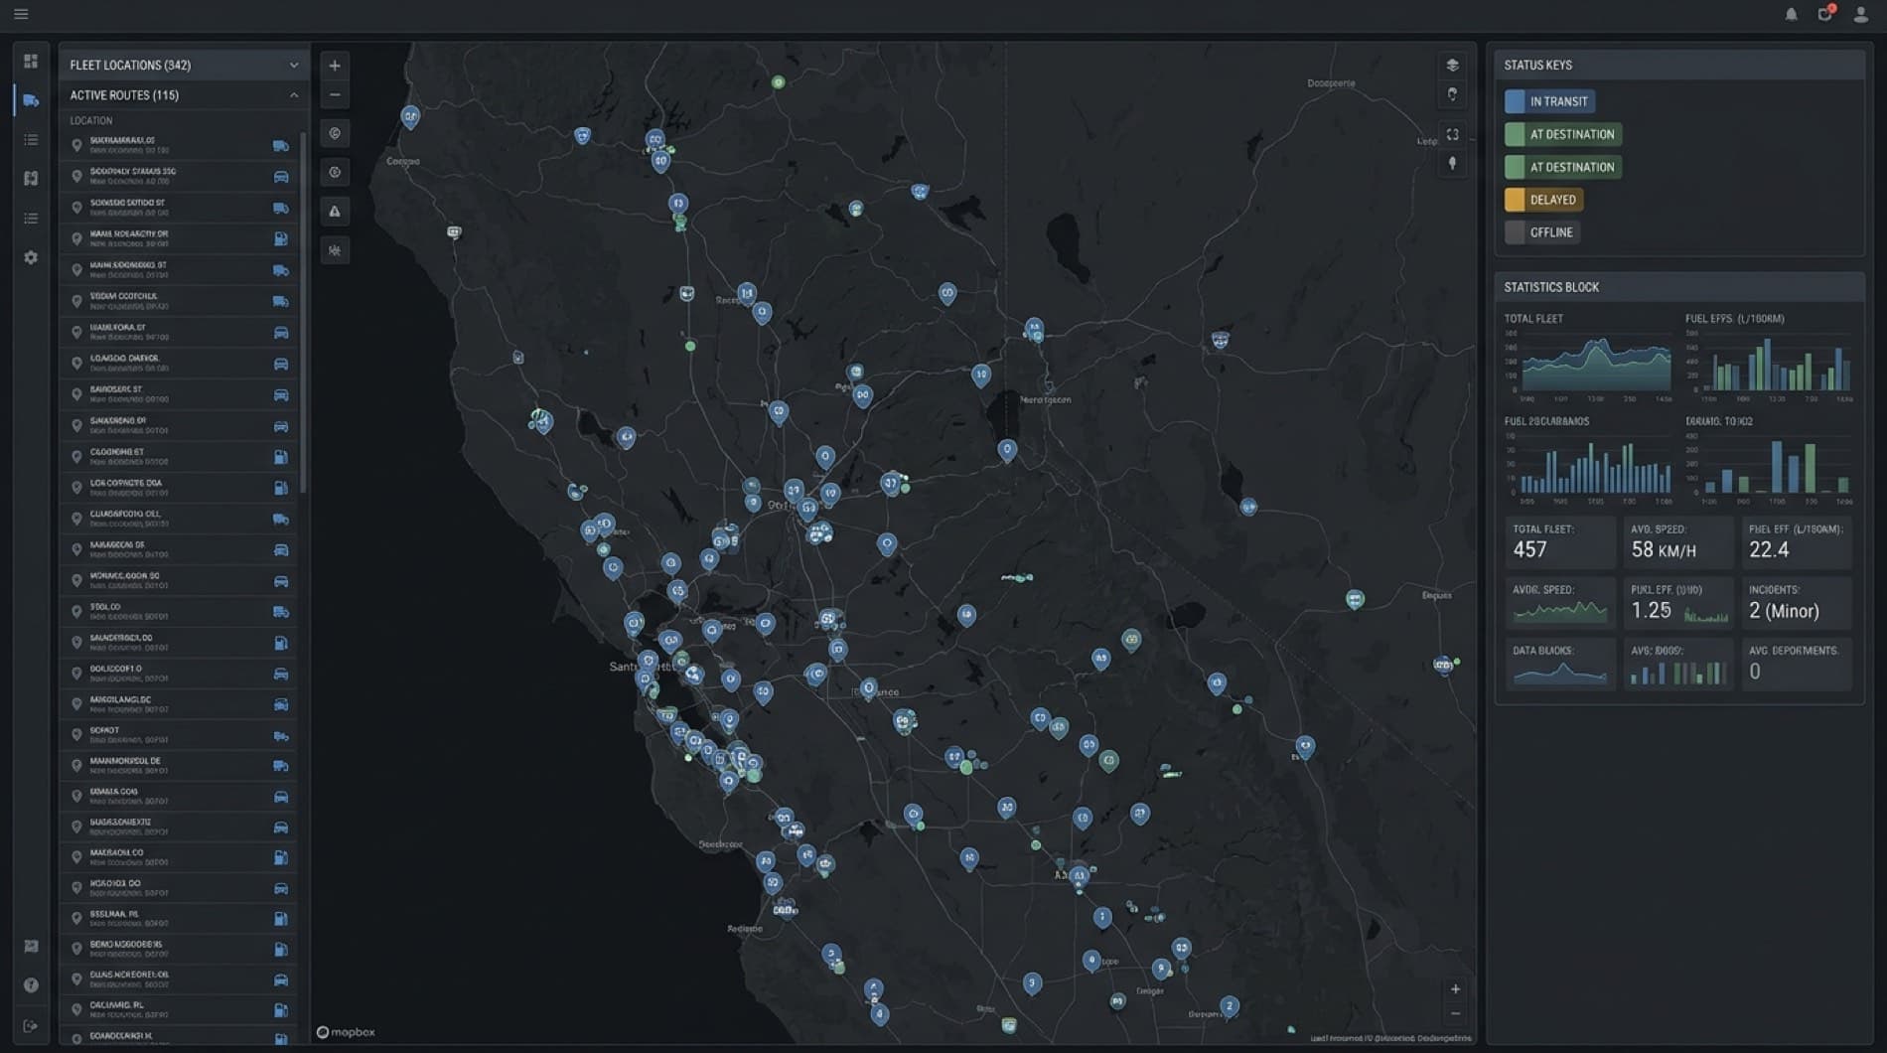Go to the dashboard grid view in the sidebar
The height and width of the screenshot is (1053, 1887).
click(31, 62)
